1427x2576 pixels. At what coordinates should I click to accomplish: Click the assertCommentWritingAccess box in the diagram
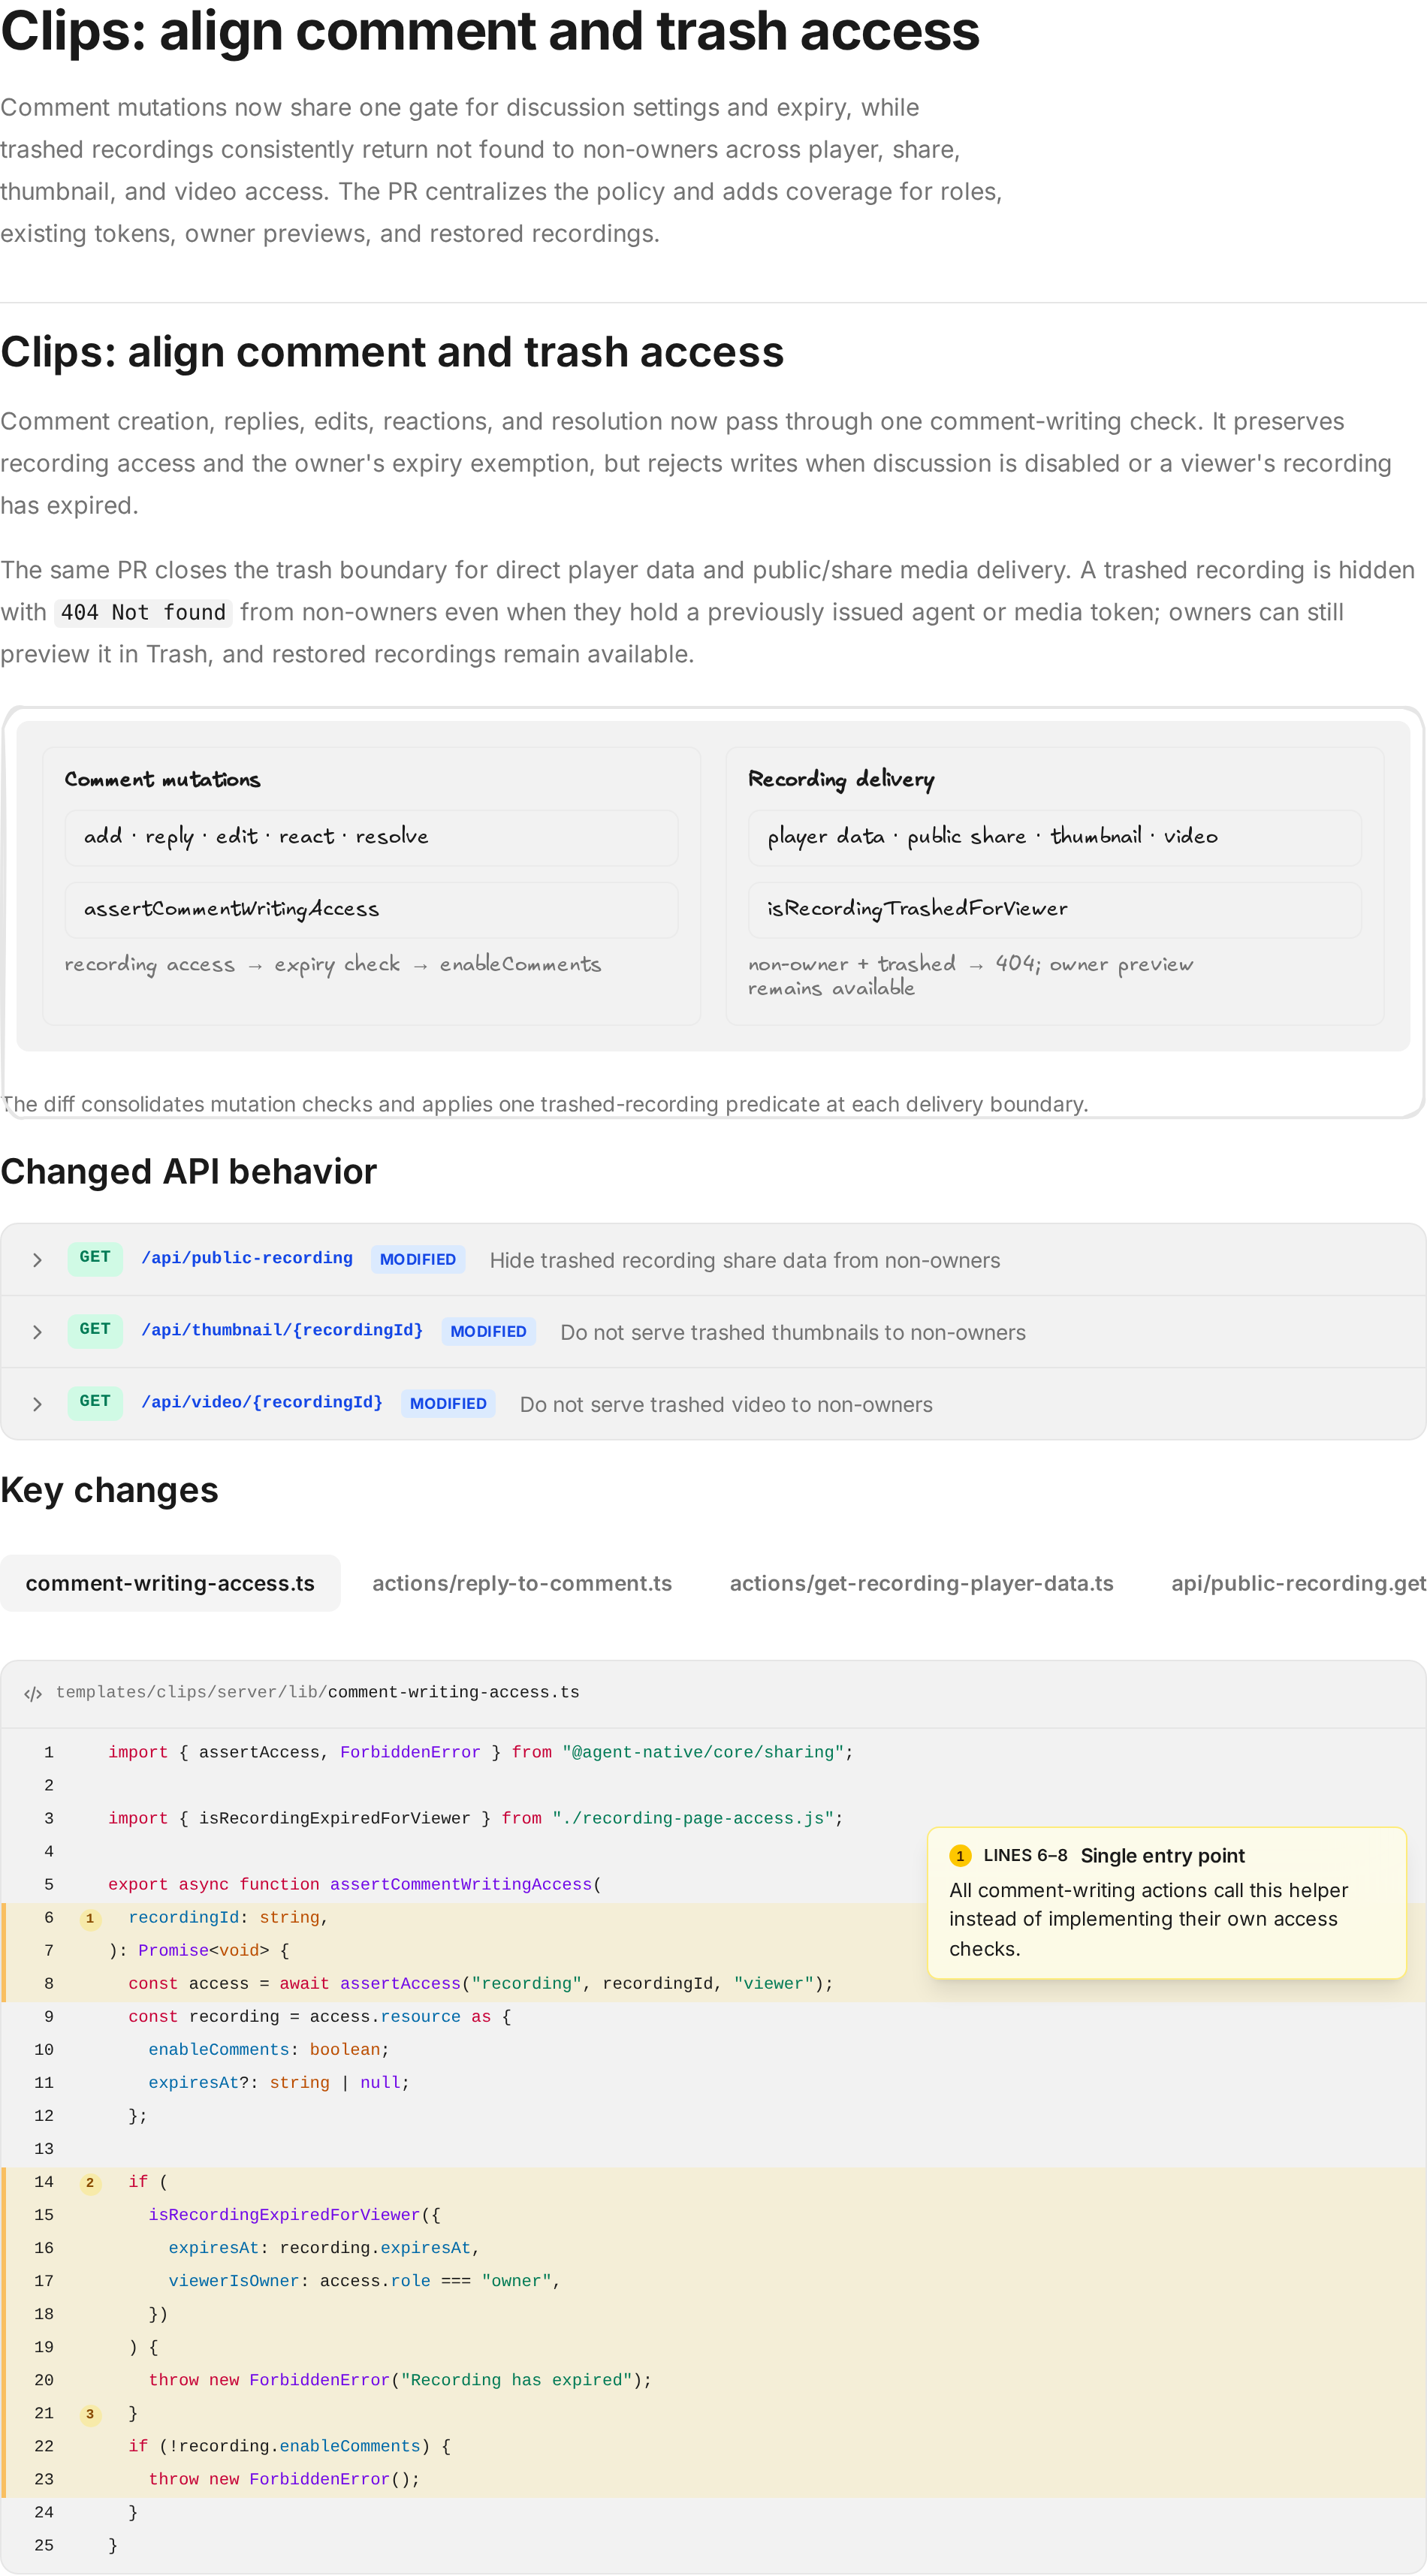(x=371, y=909)
